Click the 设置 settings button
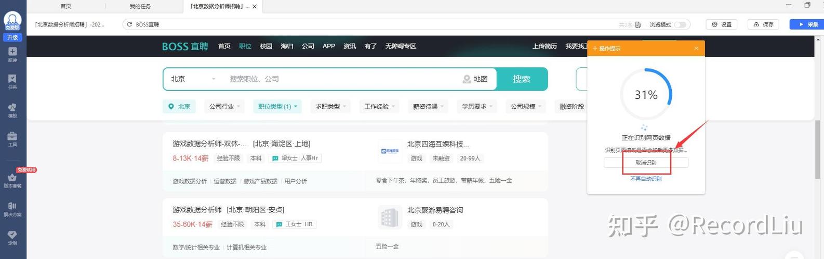824x259 pixels. pos(722,24)
